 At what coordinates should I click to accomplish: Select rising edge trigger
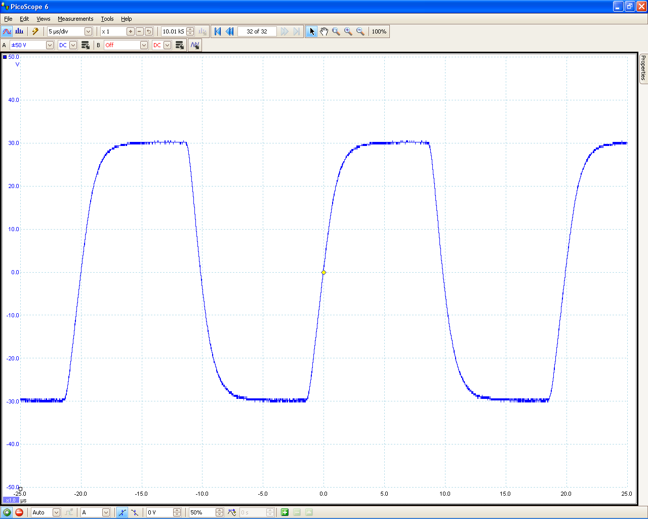pyautogui.click(x=122, y=512)
